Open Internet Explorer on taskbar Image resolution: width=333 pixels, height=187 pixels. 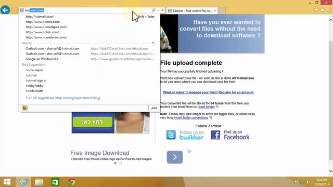coord(23,182)
